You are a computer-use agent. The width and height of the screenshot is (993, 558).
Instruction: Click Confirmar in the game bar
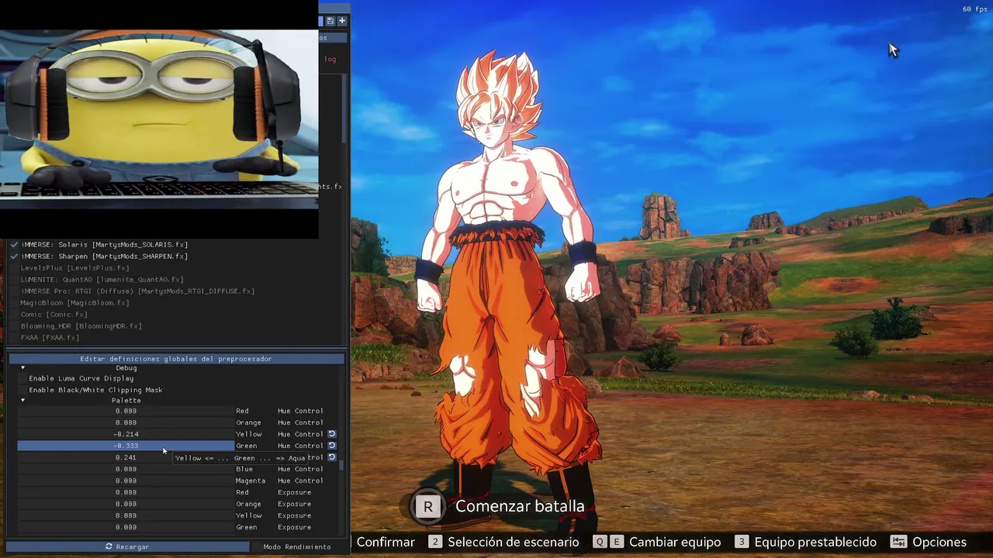386,542
